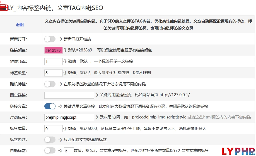256x156 pixels.
Task: Click the empty 固定链接 text field
Action: (69, 95)
